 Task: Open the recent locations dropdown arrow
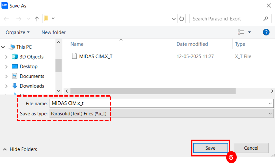point(28,19)
